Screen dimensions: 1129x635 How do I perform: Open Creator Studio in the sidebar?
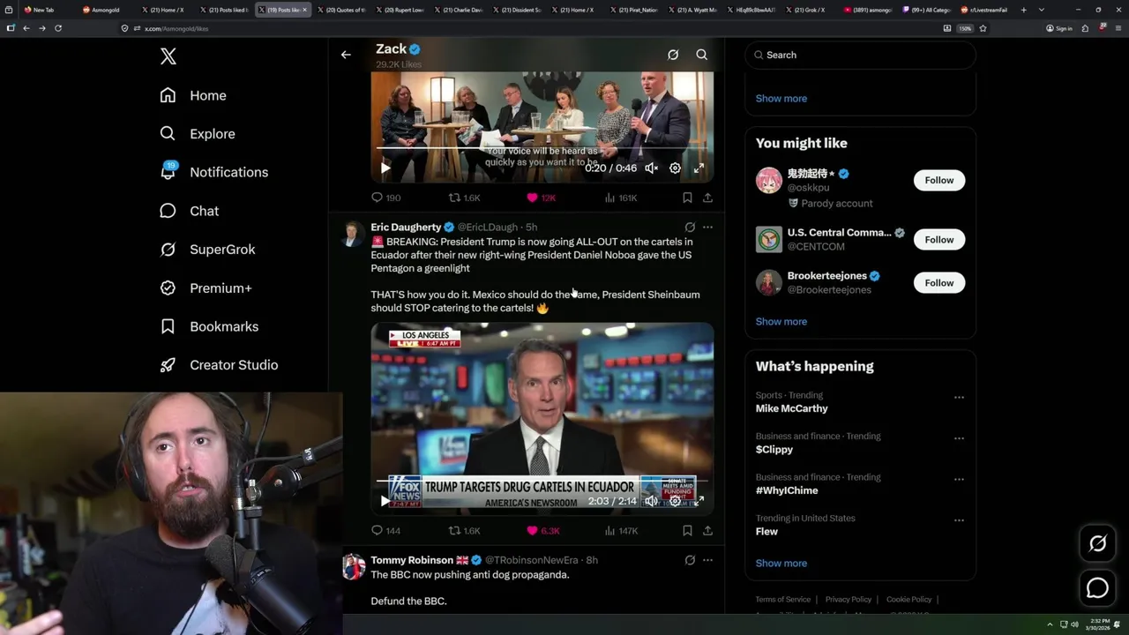pyautogui.click(x=219, y=365)
